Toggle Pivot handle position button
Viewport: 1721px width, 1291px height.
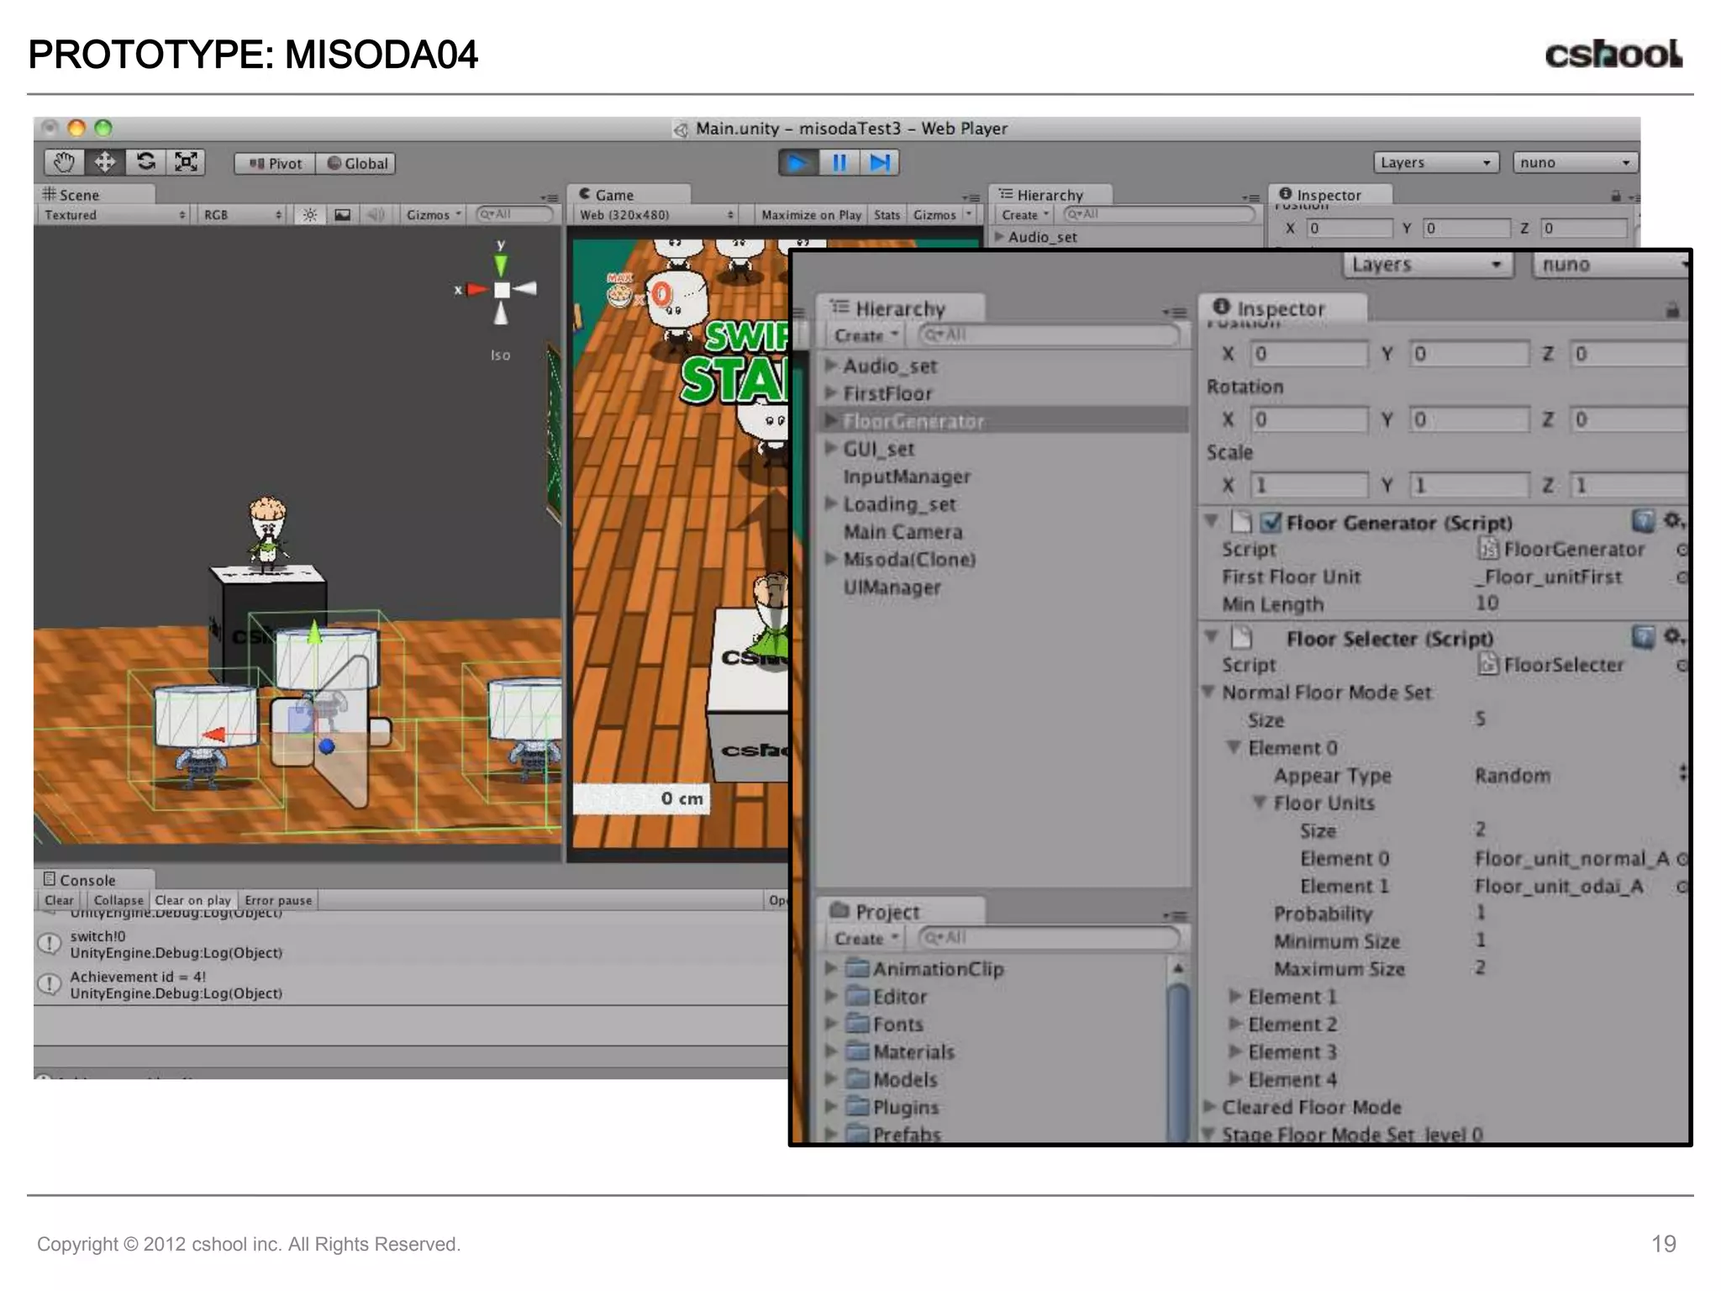tap(276, 164)
